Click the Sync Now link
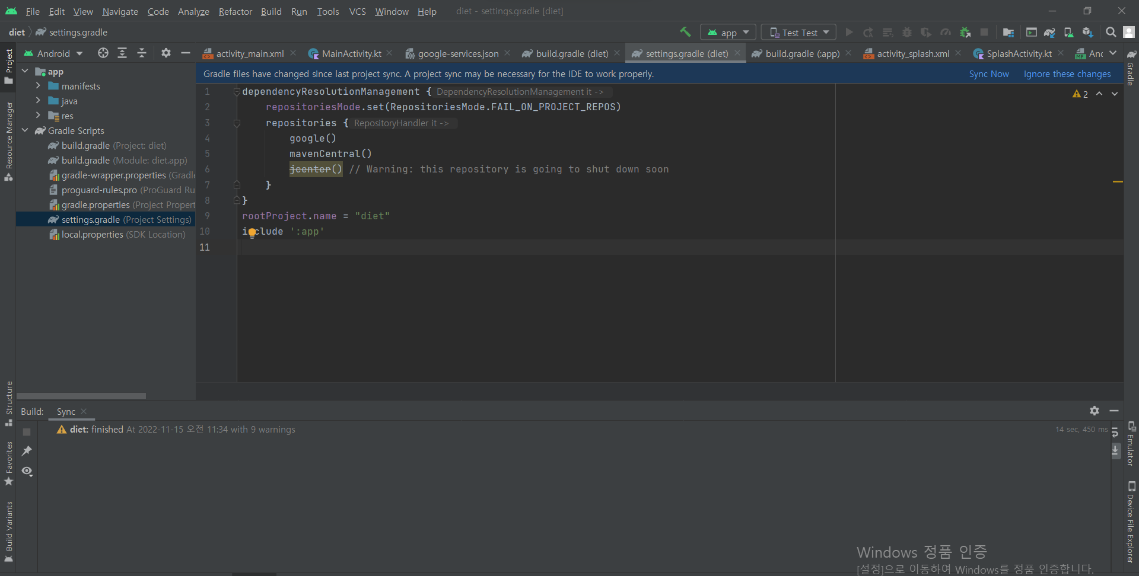 pyautogui.click(x=989, y=74)
